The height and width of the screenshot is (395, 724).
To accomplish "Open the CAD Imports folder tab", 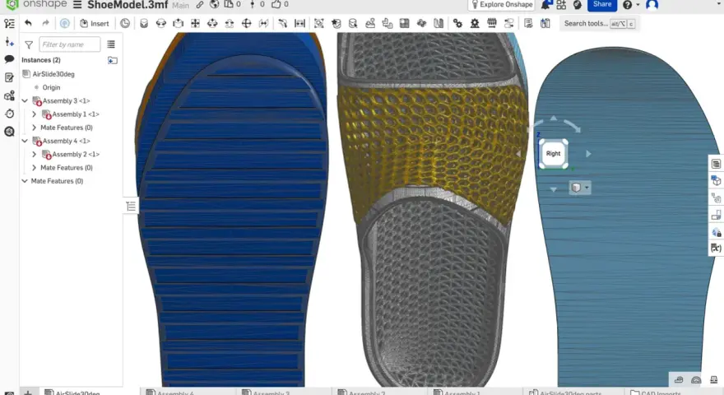I will [656, 393].
